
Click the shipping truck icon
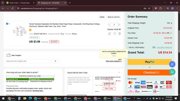(x=154, y=47)
